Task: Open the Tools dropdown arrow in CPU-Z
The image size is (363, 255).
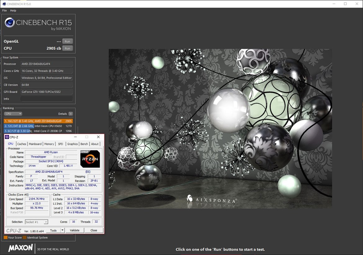Action: point(62,230)
